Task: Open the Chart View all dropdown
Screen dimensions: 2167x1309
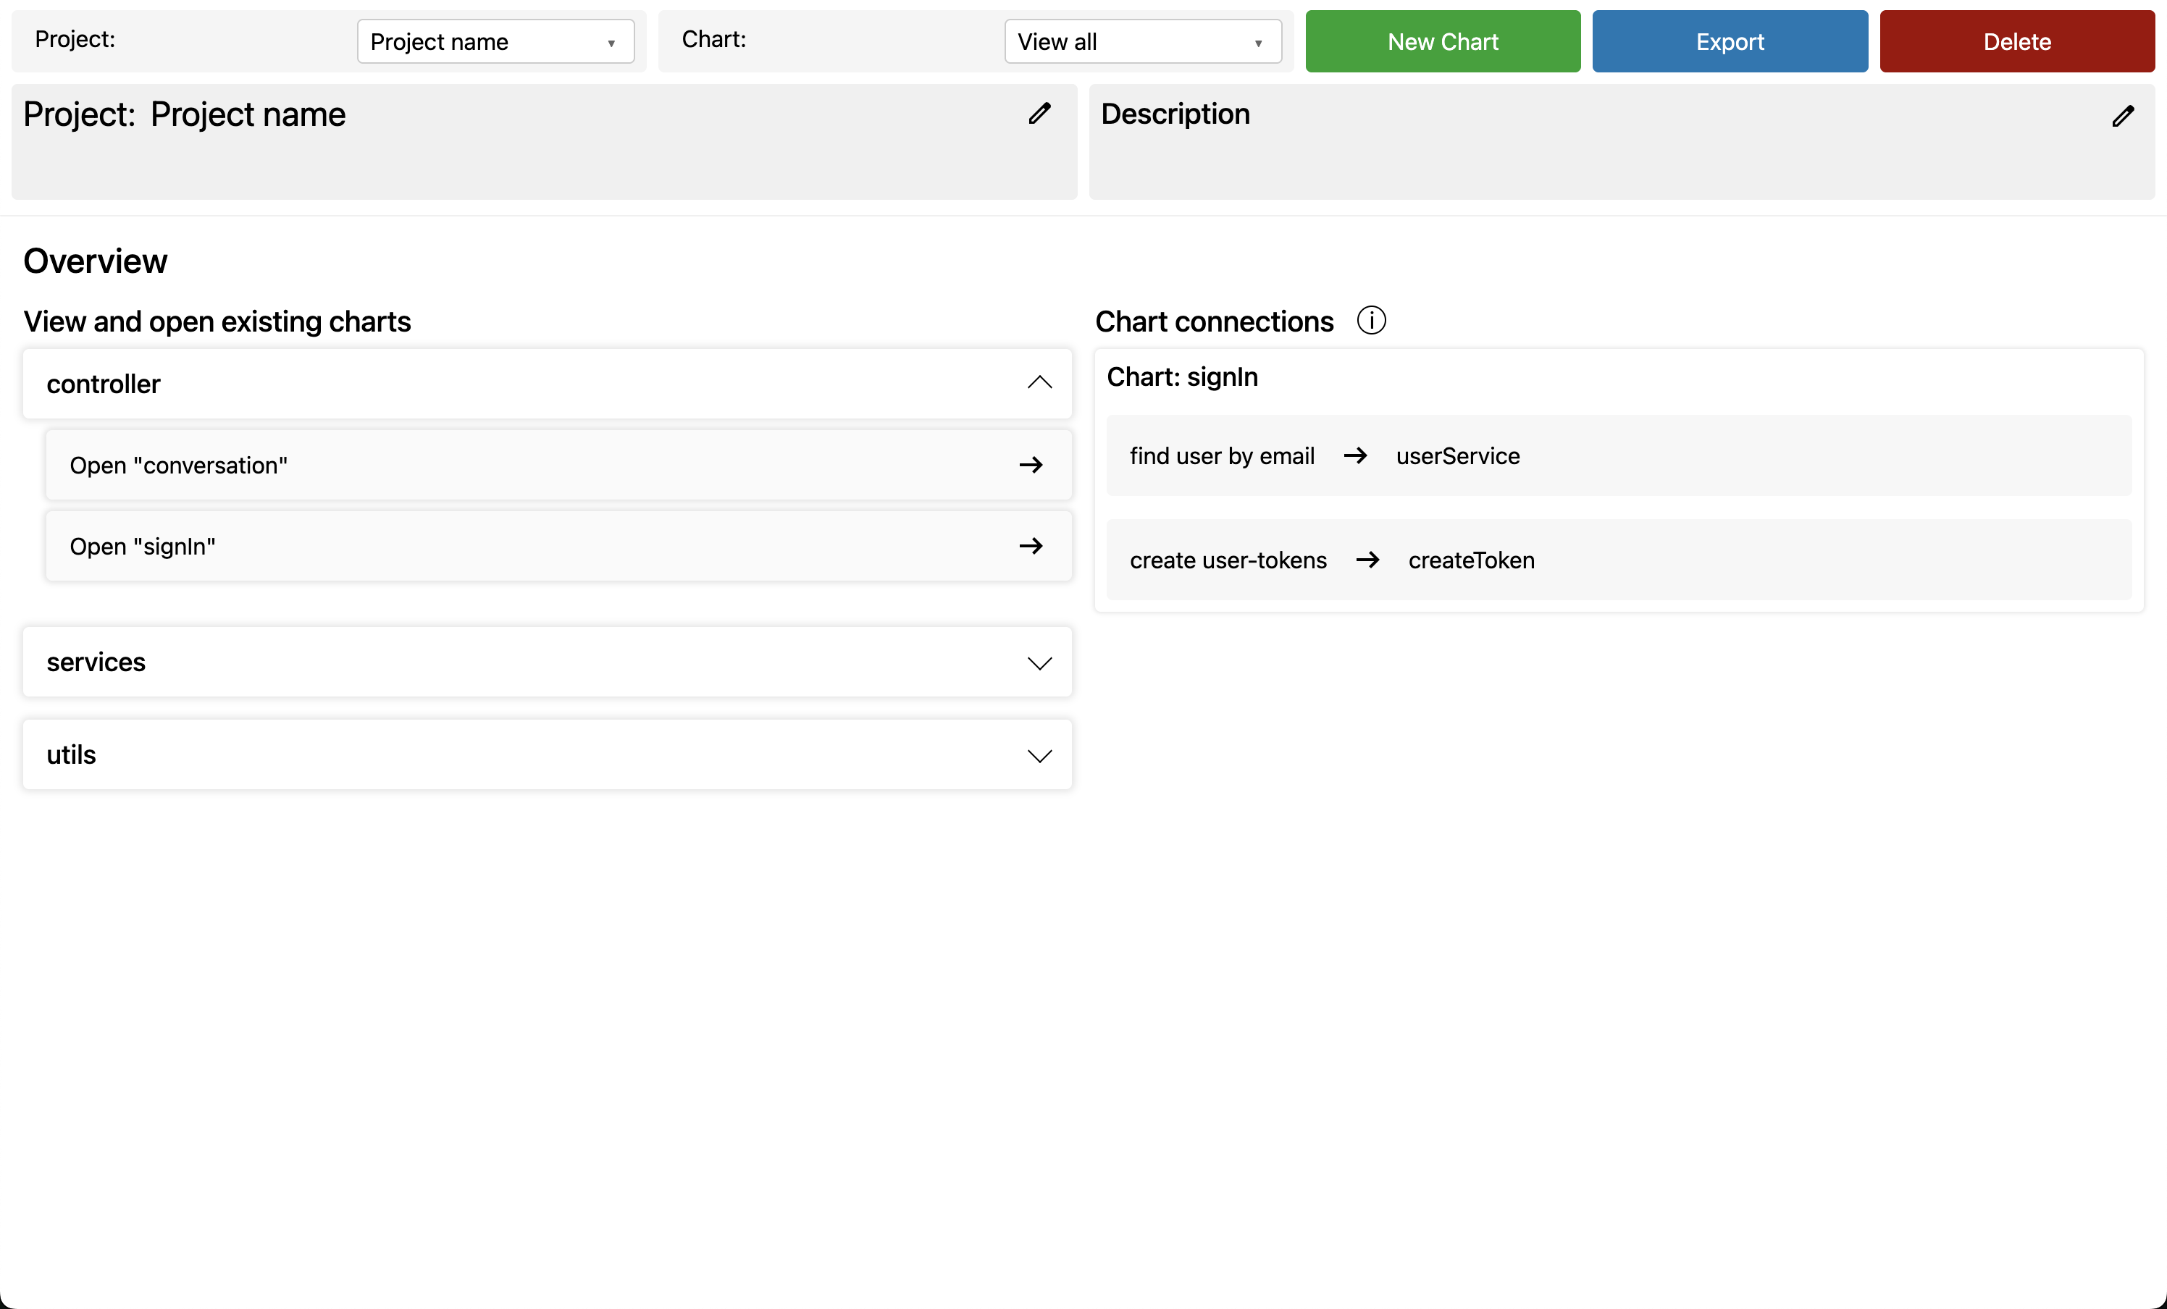Action: (1142, 41)
